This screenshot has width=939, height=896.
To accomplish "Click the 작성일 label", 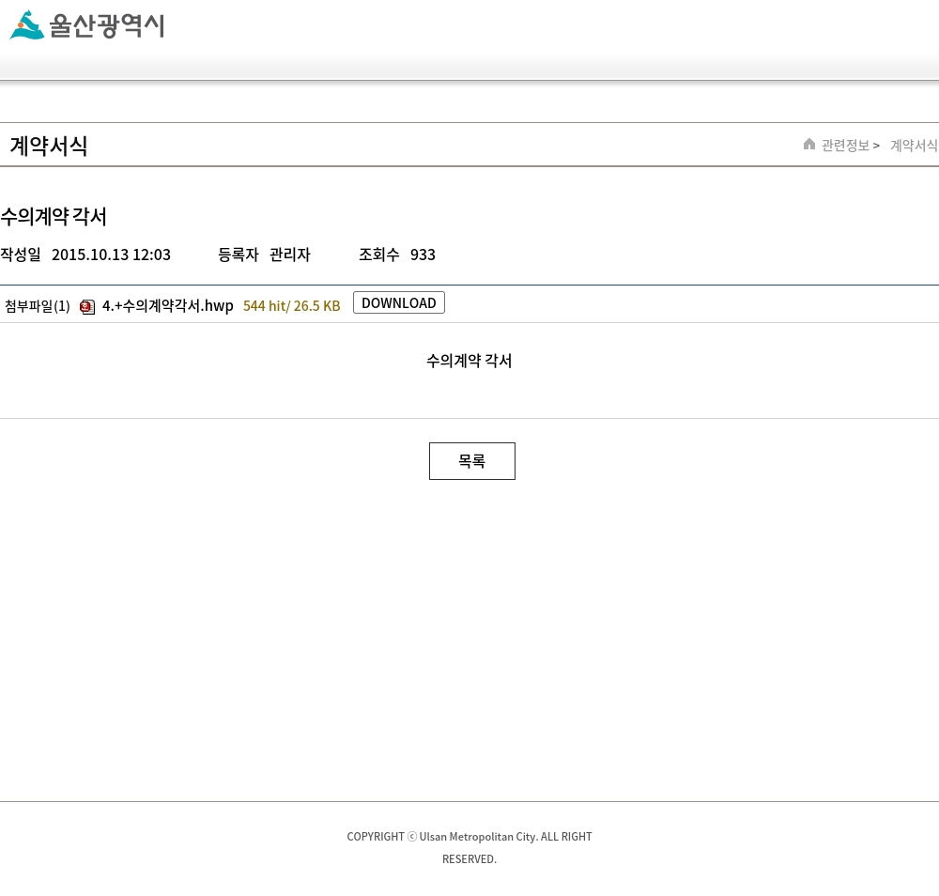I will tap(21, 255).
